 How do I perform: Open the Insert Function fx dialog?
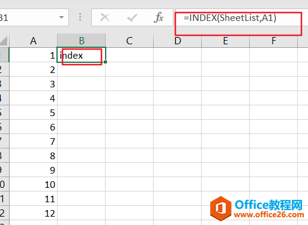[x=159, y=17]
